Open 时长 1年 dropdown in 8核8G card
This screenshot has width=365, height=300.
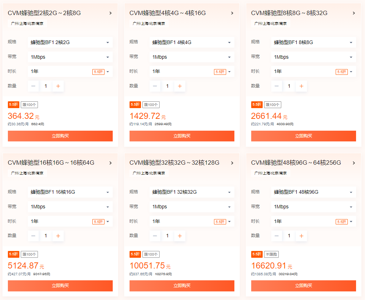click(x=313, y=72)
